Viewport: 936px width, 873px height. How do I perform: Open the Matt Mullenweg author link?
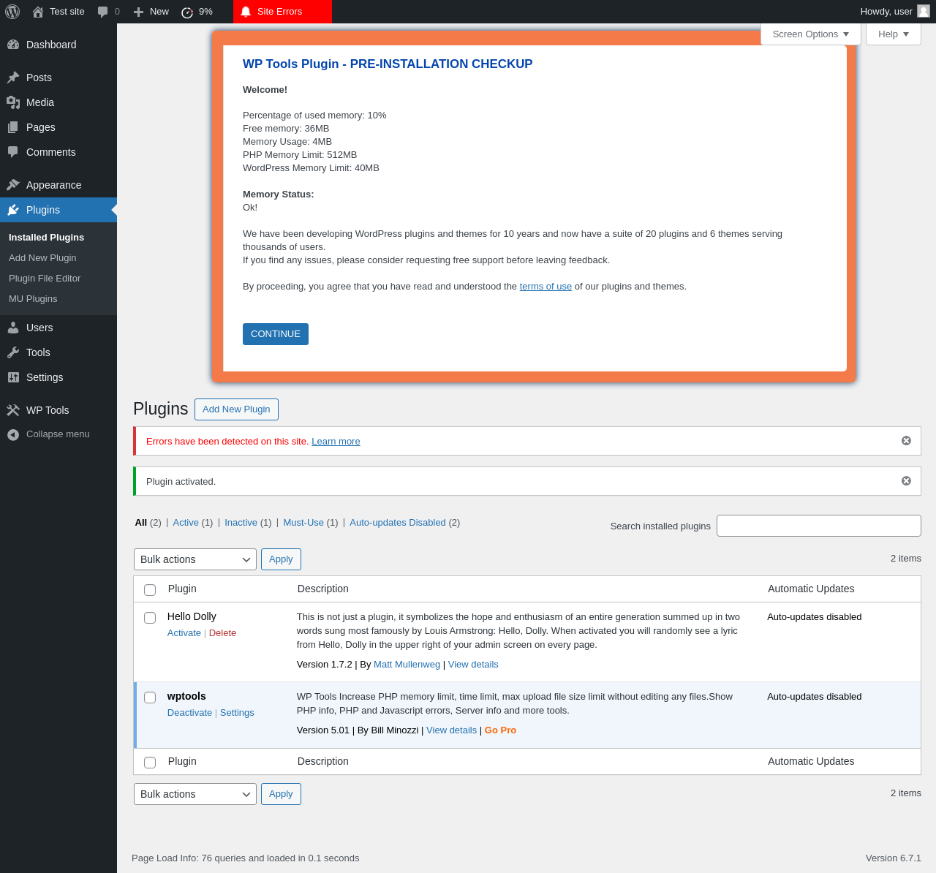[x=407, y=665]
